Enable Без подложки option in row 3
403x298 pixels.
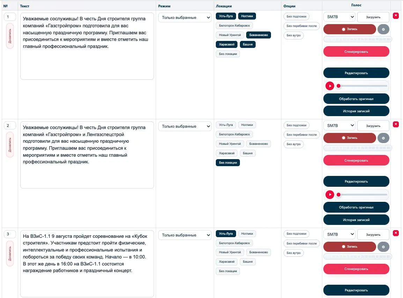[x=296, y=234]
